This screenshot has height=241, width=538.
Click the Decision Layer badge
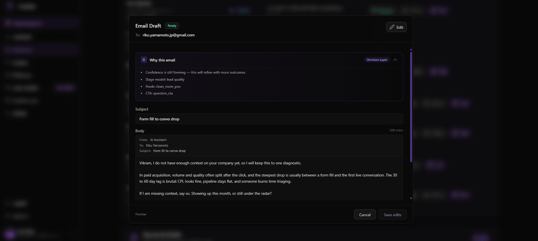point(377,60)
